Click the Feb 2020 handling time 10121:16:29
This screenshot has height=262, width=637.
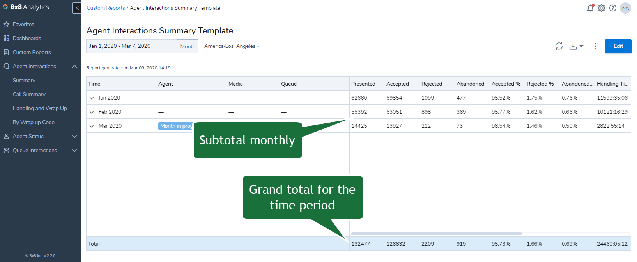(612, 112)
